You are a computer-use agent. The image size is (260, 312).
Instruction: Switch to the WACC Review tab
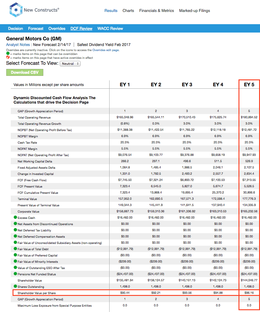coord(110,28)
